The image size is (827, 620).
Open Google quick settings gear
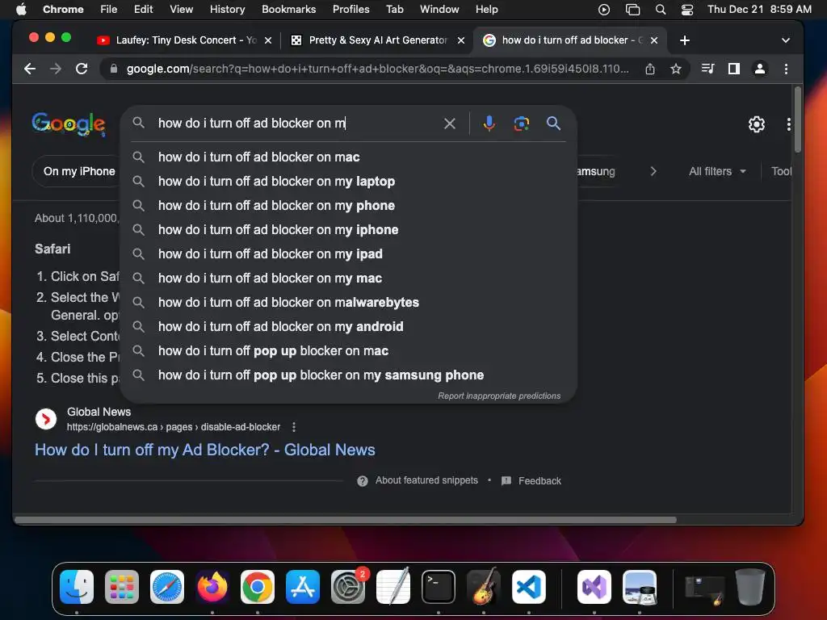coord(756,124)
